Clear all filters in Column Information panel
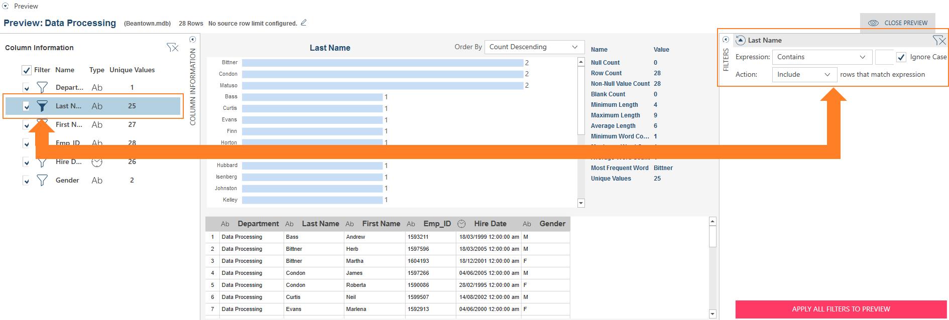949x320 pixels. pyautogui.click(x=172, y=48)
